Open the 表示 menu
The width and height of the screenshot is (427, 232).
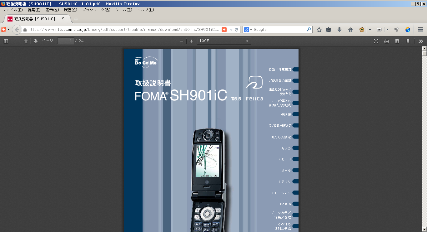52,10
